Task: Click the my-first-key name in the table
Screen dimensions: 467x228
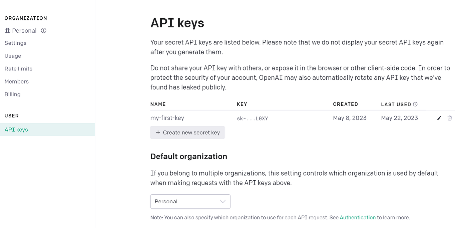Action: [x=167, y=118]
